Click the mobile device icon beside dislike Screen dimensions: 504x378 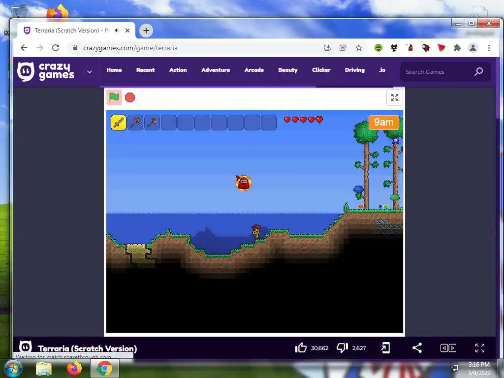point(385,348)
